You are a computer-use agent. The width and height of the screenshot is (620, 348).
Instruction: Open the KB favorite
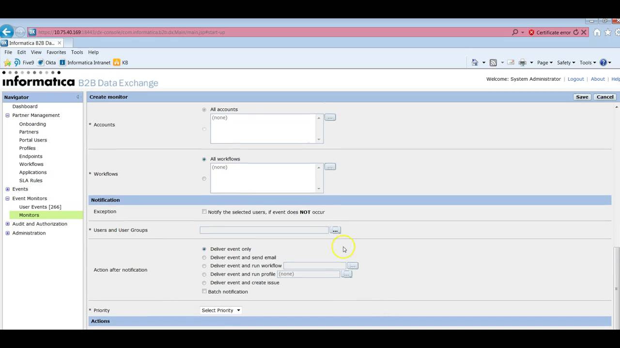point(121,62)
